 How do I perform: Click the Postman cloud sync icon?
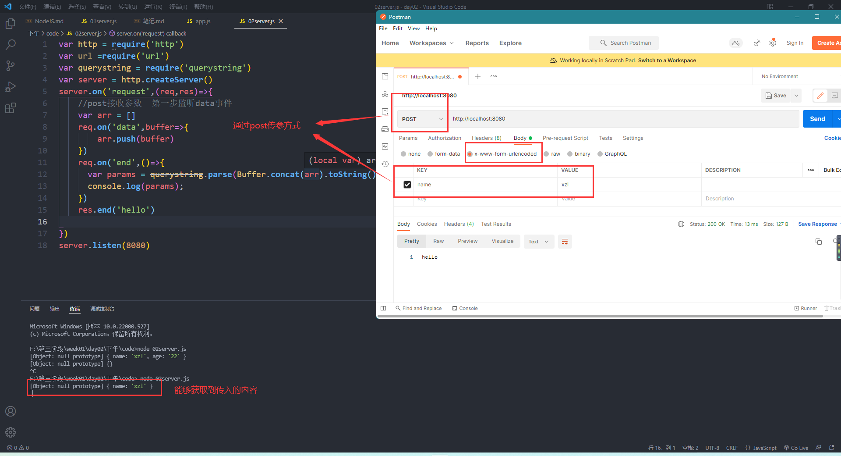[736, 43]
